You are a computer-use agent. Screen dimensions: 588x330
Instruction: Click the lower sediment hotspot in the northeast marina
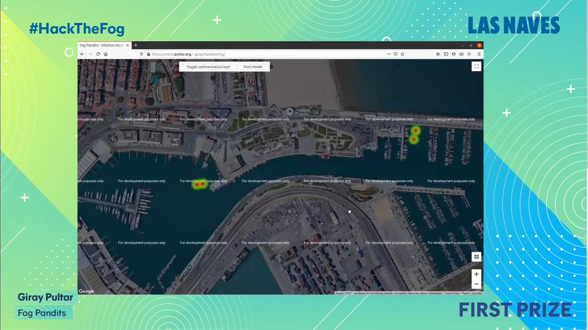pos(414,140)
